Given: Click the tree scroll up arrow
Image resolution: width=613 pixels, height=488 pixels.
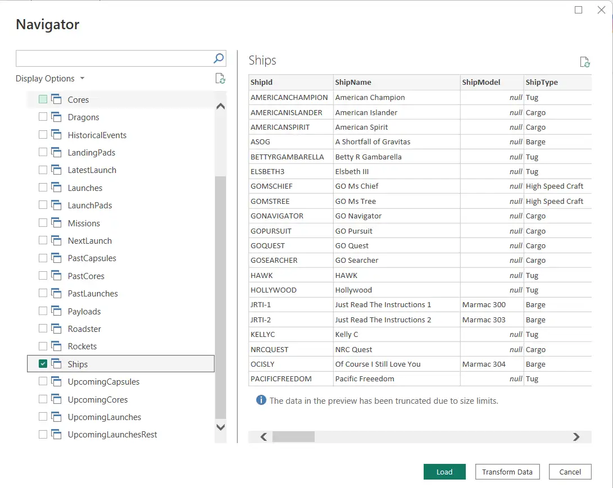Looking at the screenshot, I should (220, 106).
